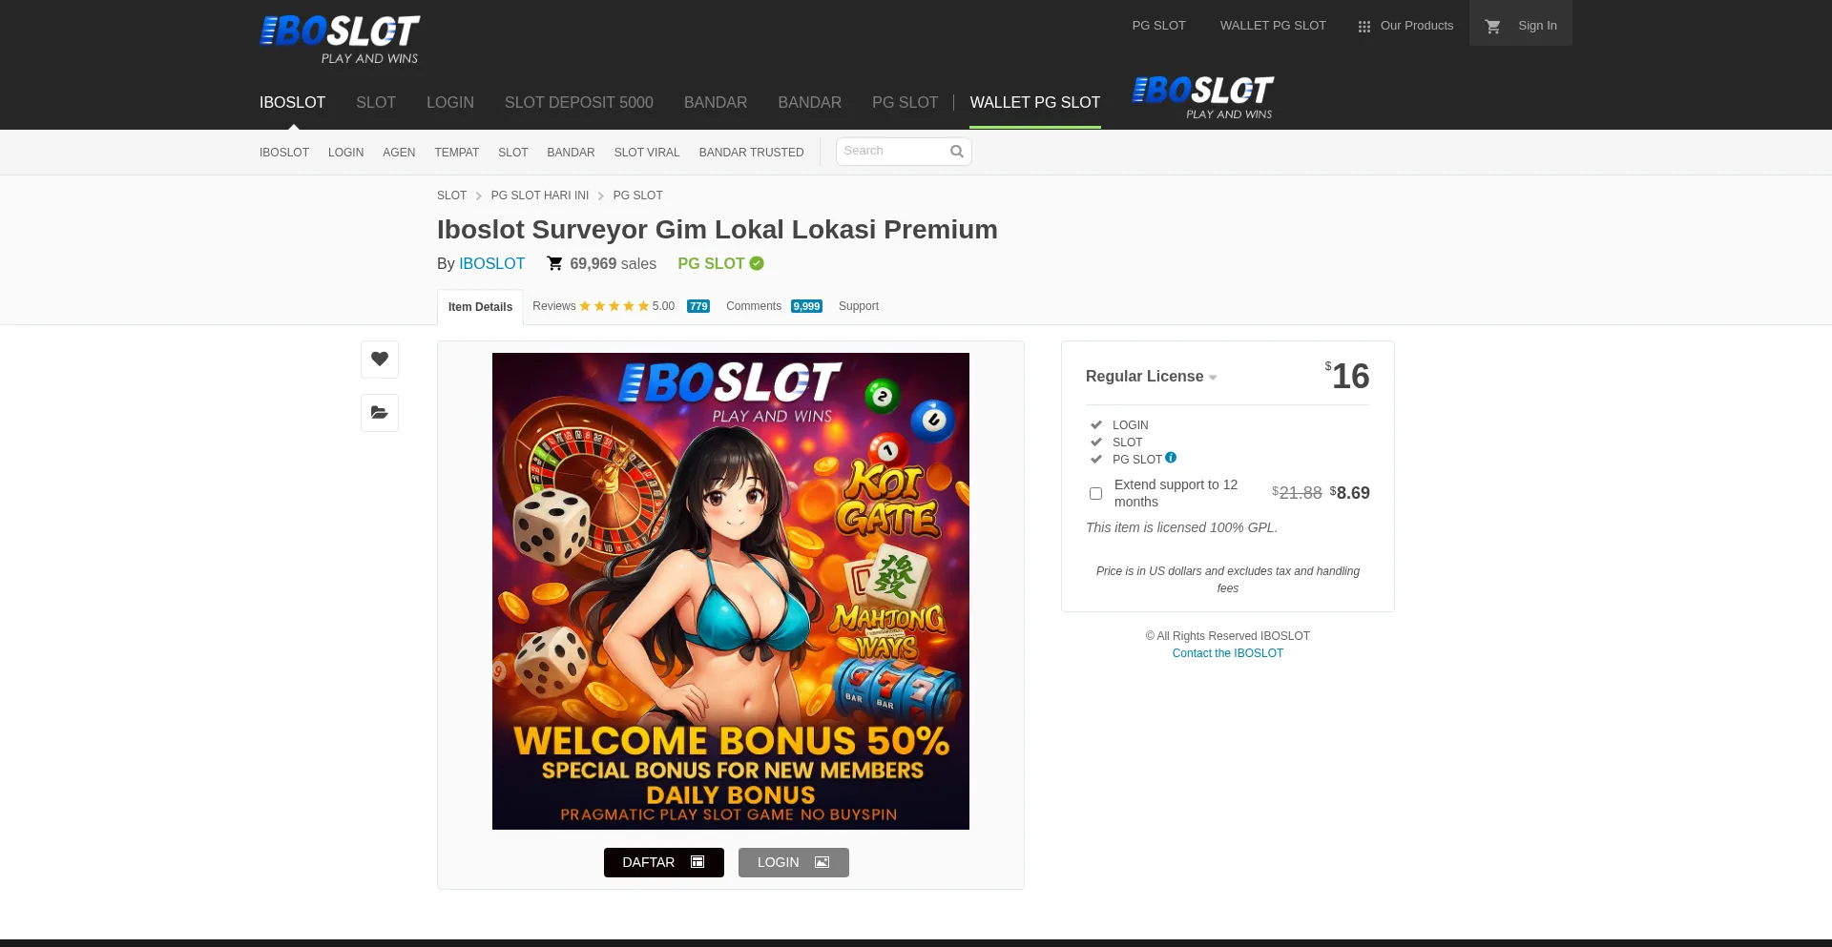Select WALLET PG SLOT in main navigation
The image size is (1832, 947).
(x=1035, y=102)
